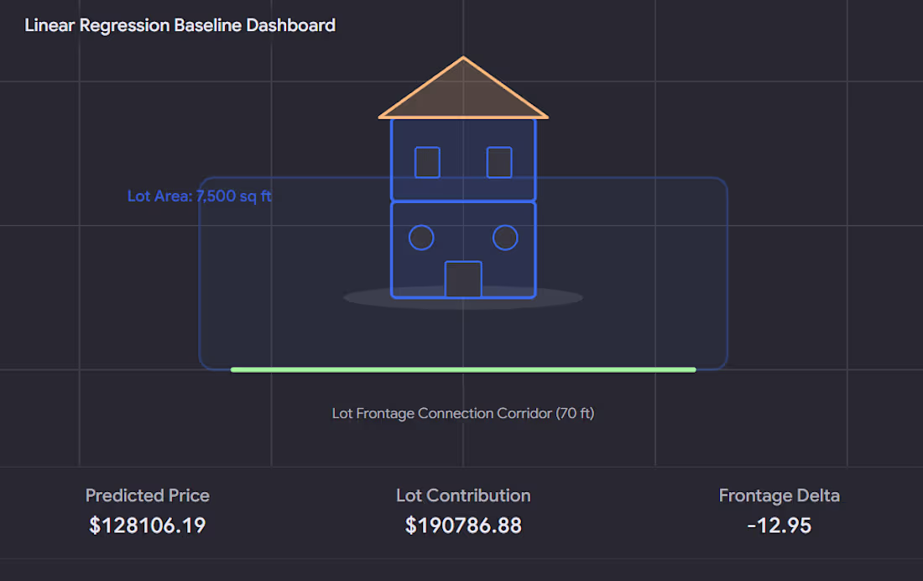
Task: Click the green lot frontage bar
Action: (x=463, y=370)
